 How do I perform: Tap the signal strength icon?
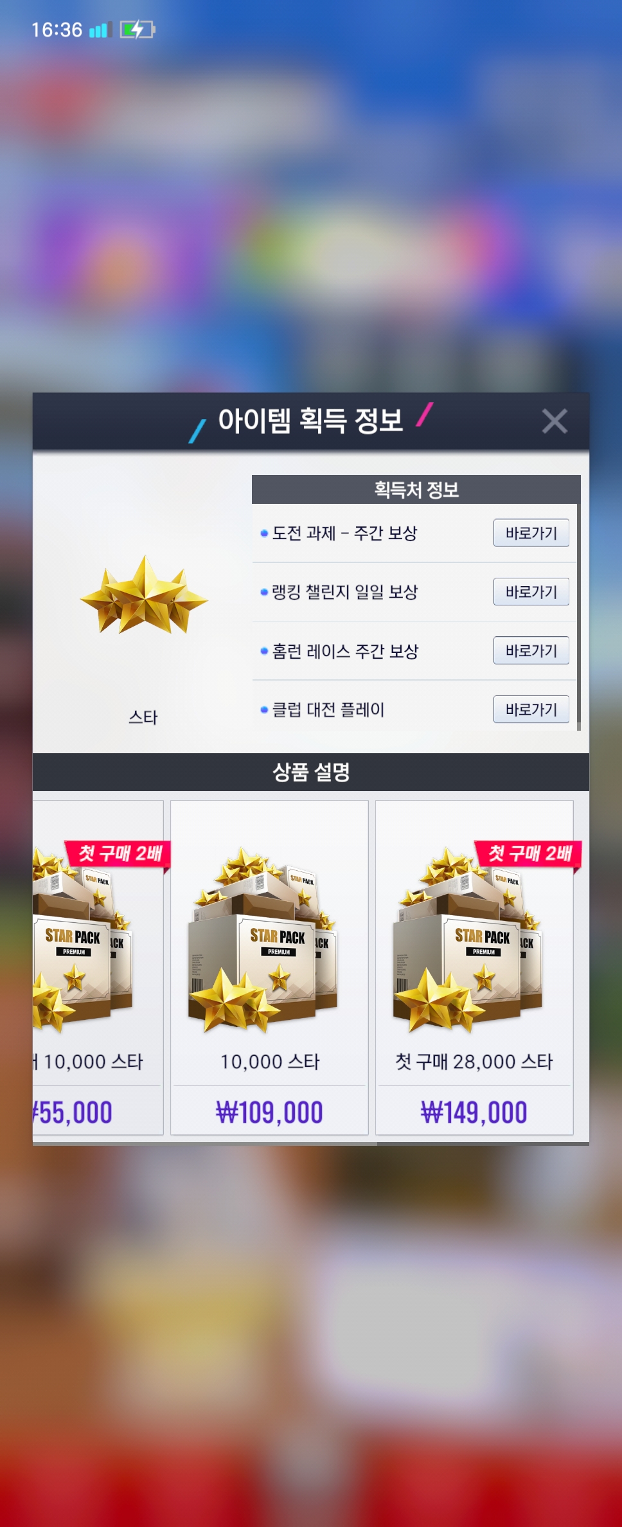100,30
